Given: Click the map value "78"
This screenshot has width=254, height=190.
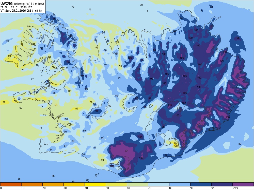Looking at the screenshot, I should click(37, 65).
